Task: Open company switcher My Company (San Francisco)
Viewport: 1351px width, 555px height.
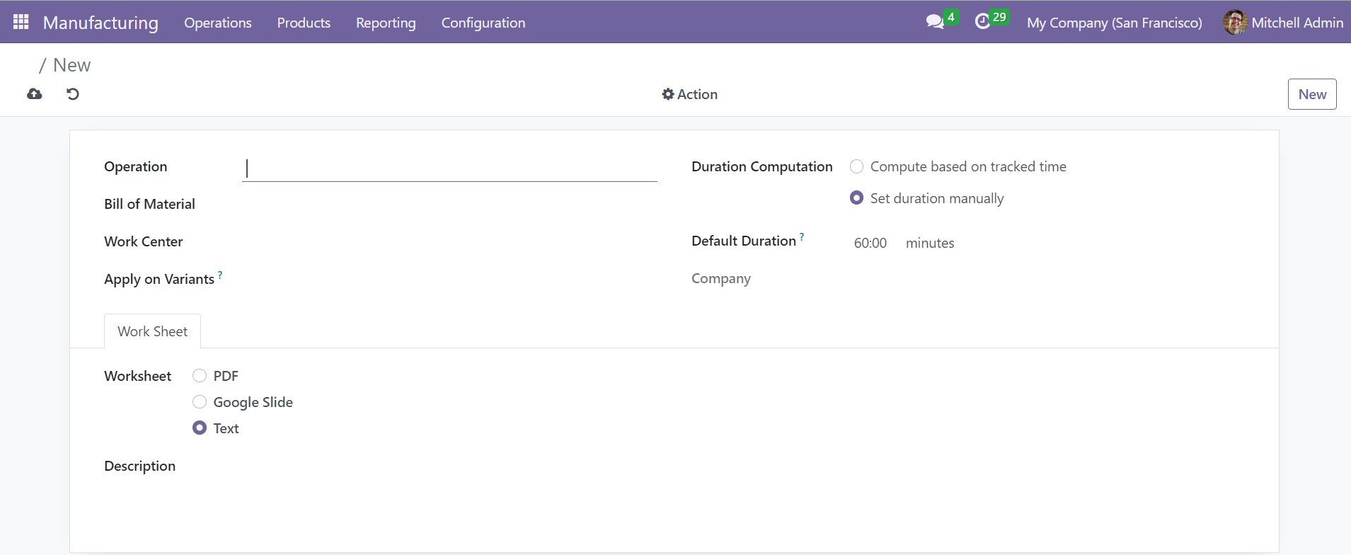Action: [x=1114, y=23]
